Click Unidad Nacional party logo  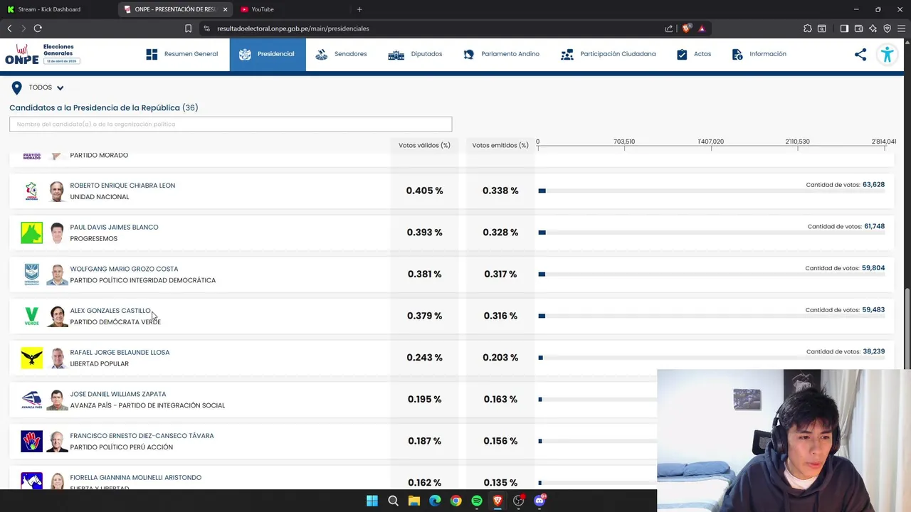31,191
